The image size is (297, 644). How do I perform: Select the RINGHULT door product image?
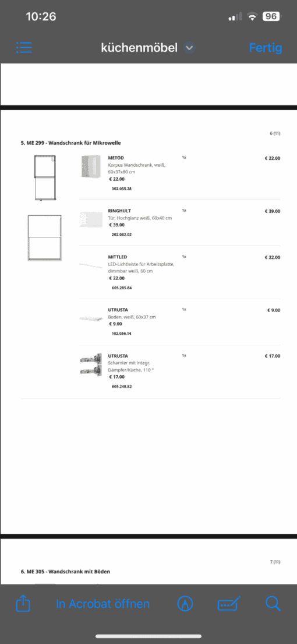91,220
